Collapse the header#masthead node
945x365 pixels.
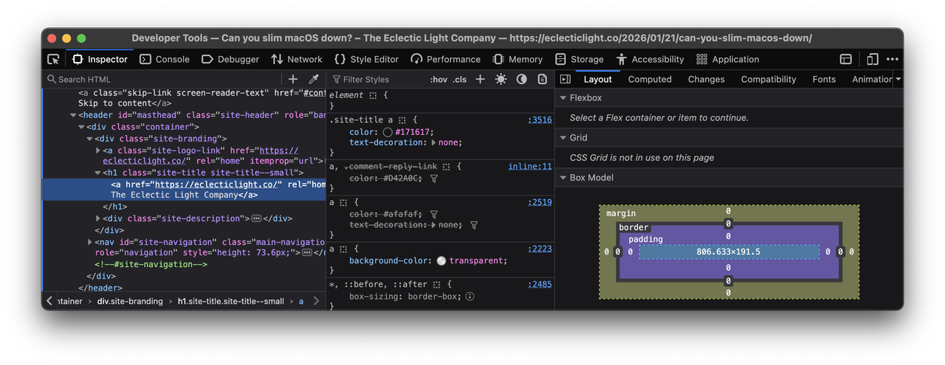coord(73,115)
